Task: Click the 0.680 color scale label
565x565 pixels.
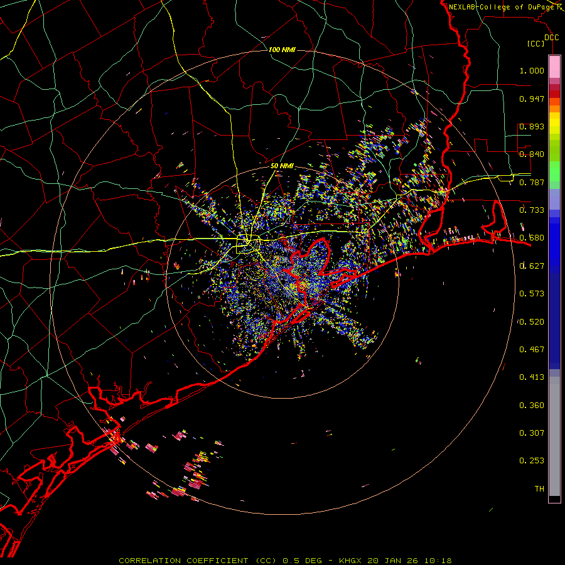Action: click(x=532, y=238)
